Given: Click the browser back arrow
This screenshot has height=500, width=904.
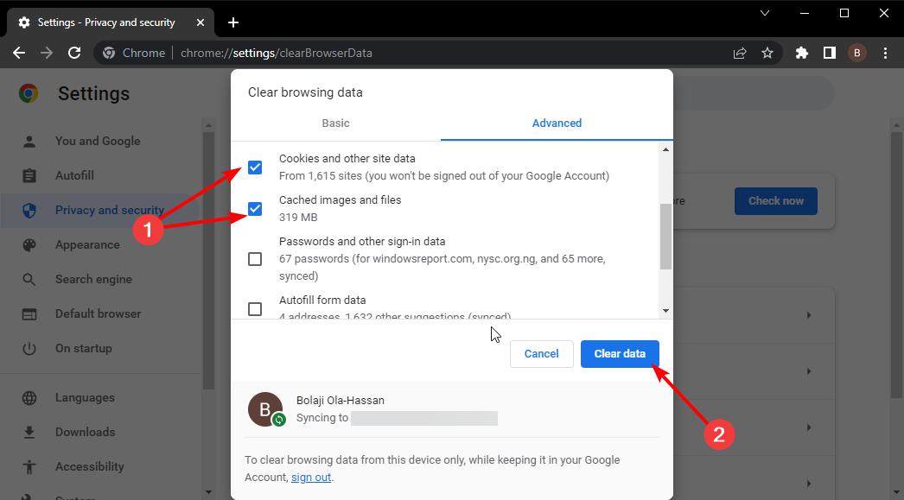Looking at the screenshot, I should 19,53.
